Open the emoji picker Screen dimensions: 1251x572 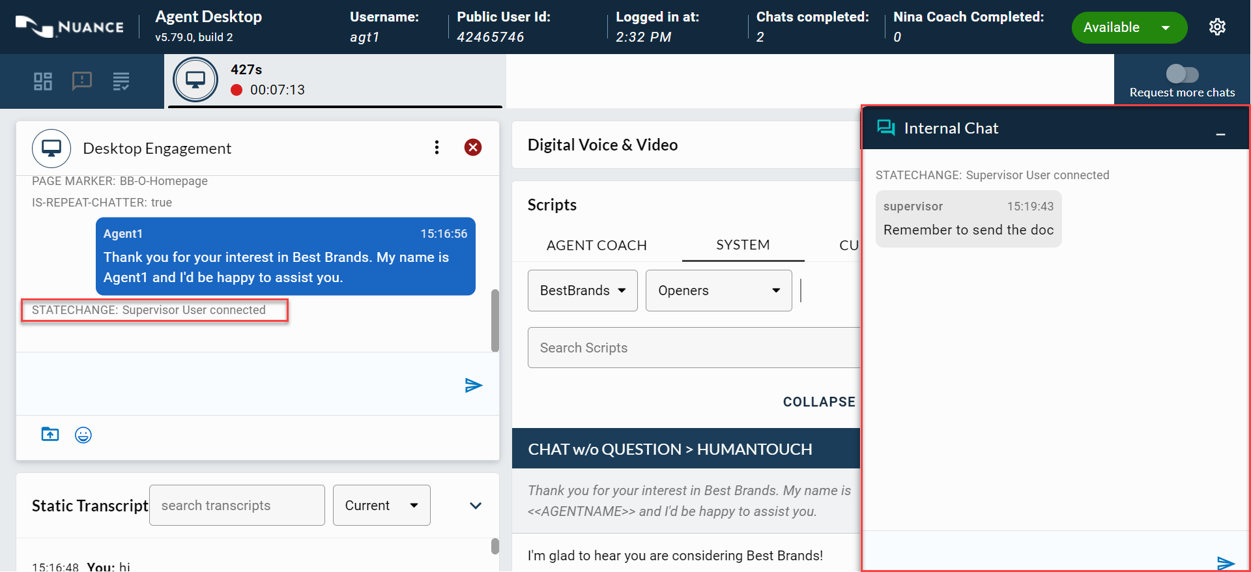point(83,435)
